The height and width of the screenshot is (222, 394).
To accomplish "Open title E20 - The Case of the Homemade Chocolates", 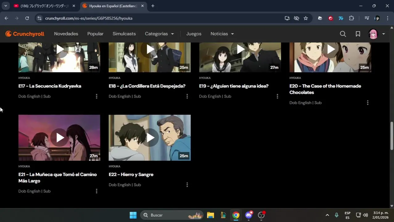I will click(x=325, y=89).
